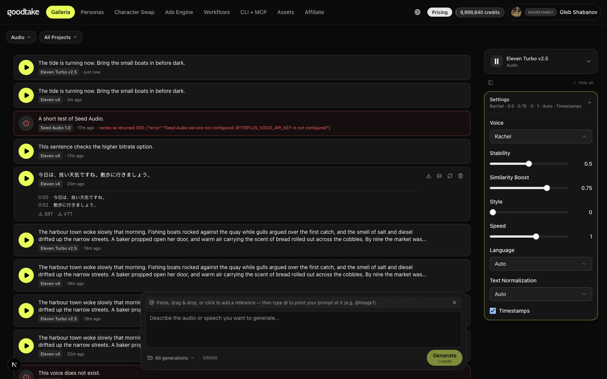This screenshot has width=607, height=379.
Task: Open the All Projects dropdown
Action: 61,37
